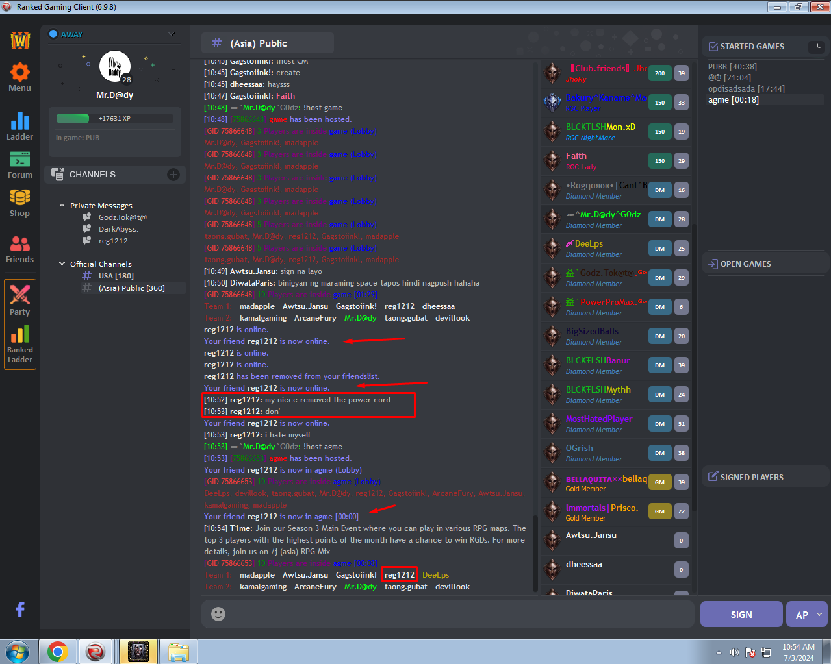Screen dimensions: 831x664
Task: Open the Party mode
Action: [19, 301]
